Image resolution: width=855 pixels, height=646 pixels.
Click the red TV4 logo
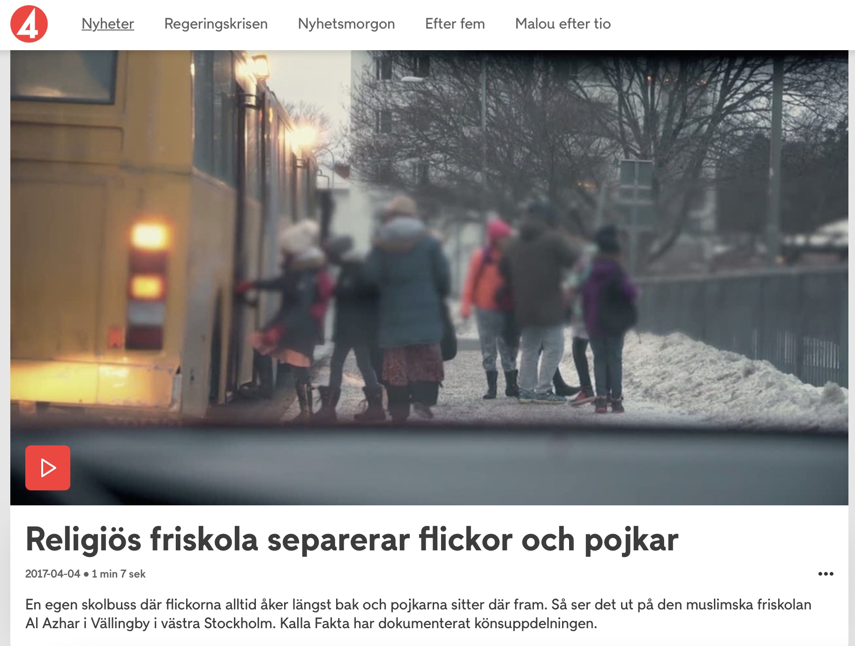click(x=29, y=24)
